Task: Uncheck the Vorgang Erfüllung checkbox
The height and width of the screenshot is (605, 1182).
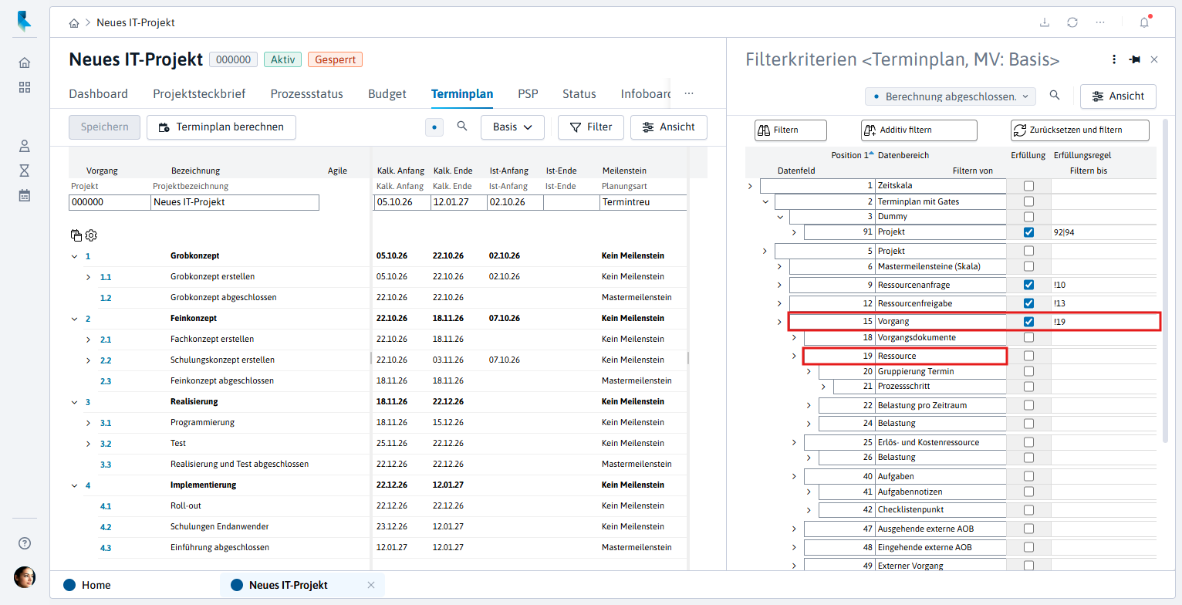Action: coord(1028,322)
